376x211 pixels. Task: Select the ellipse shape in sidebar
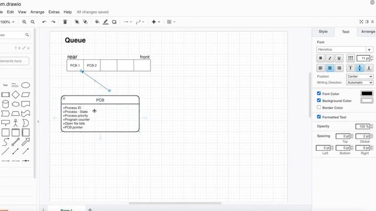tap(26, 85)
